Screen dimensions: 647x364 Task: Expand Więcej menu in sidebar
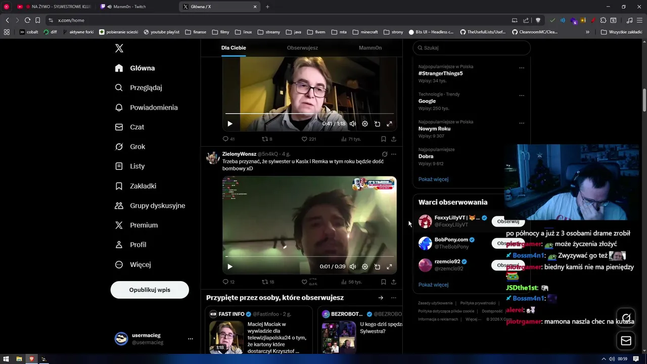[132, 264]
